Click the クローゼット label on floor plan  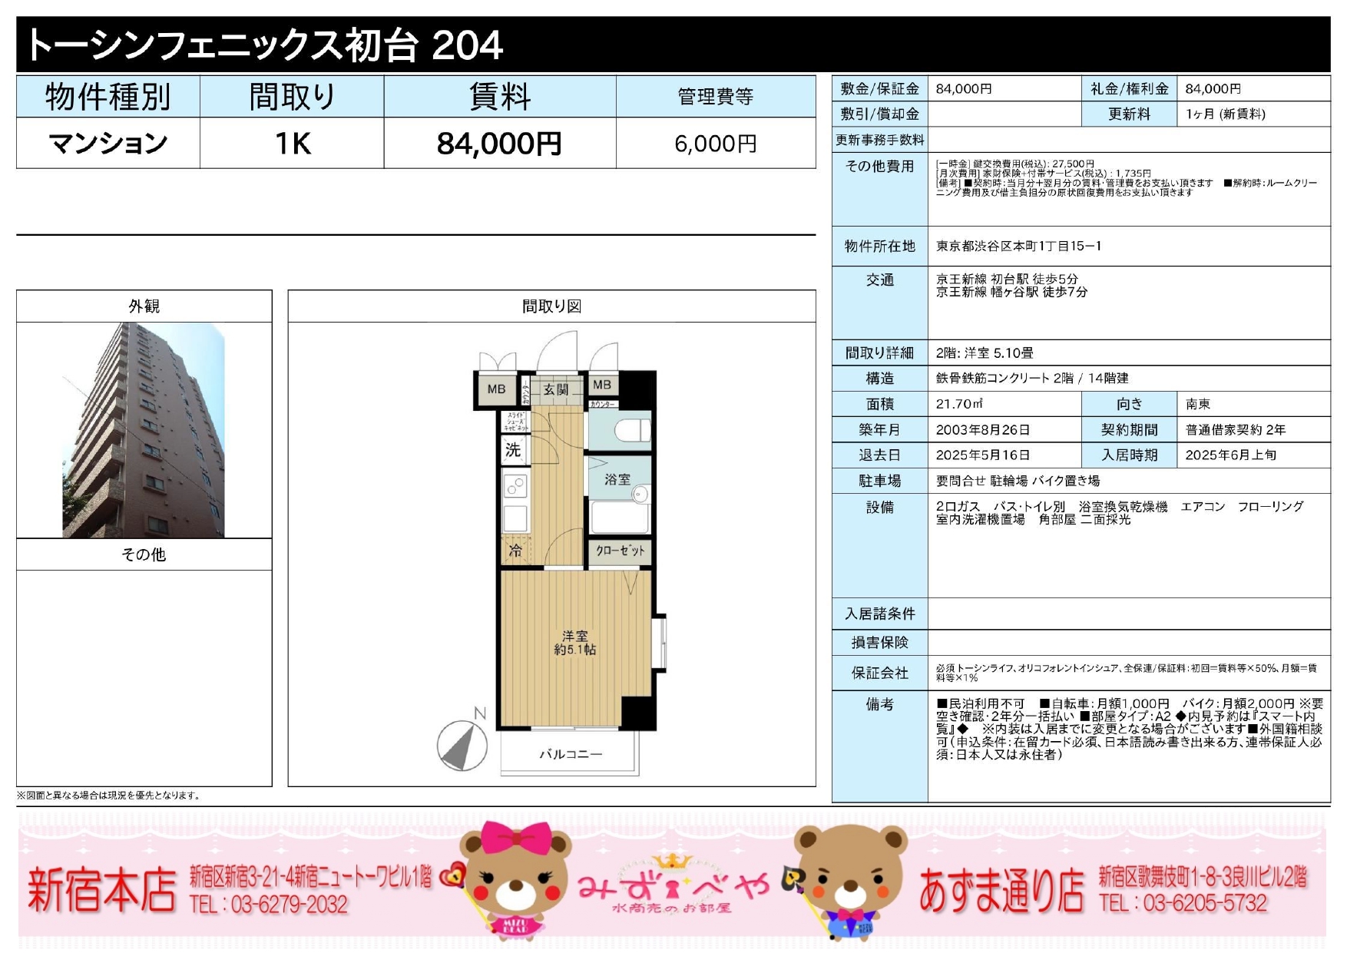[621, 551]
